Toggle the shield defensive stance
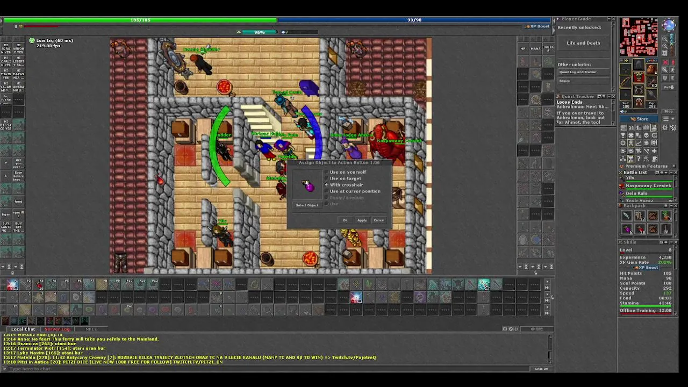688x387 pixels. tap(665, 78)
